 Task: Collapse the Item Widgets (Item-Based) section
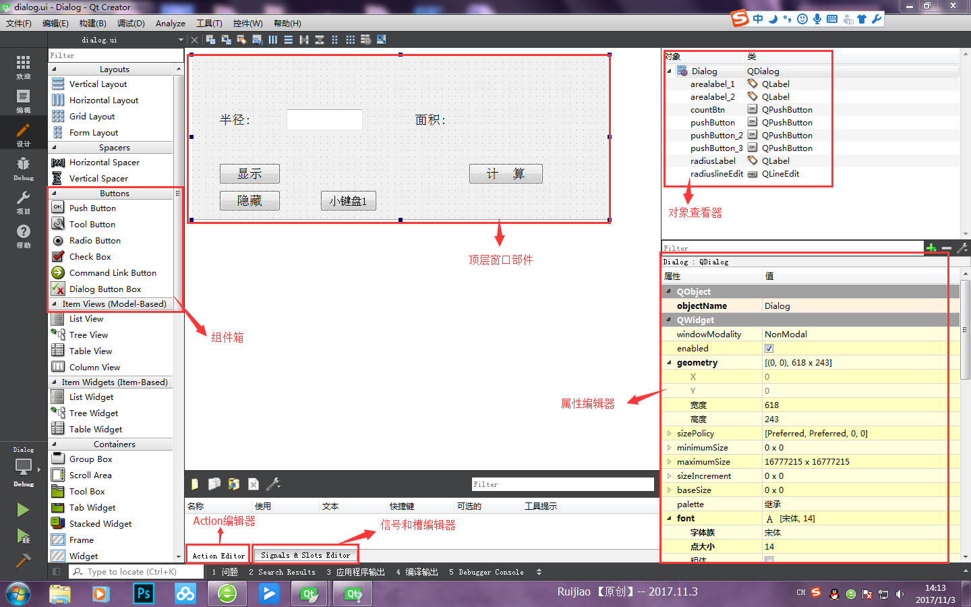[x=54, y=382]
